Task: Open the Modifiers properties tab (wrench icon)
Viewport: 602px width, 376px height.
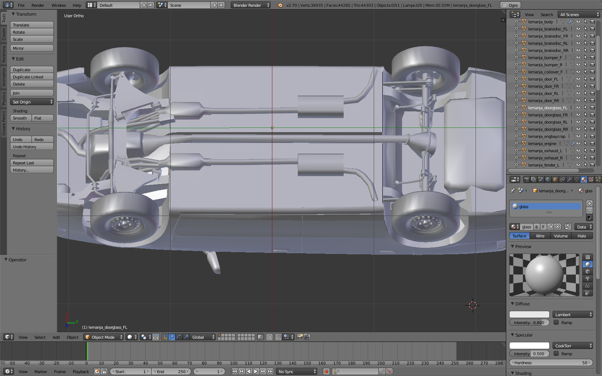Action: point(569,179)
